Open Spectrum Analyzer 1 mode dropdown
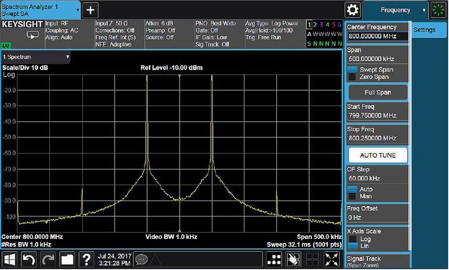Screen dimensions: 449x270 point(40,9)
